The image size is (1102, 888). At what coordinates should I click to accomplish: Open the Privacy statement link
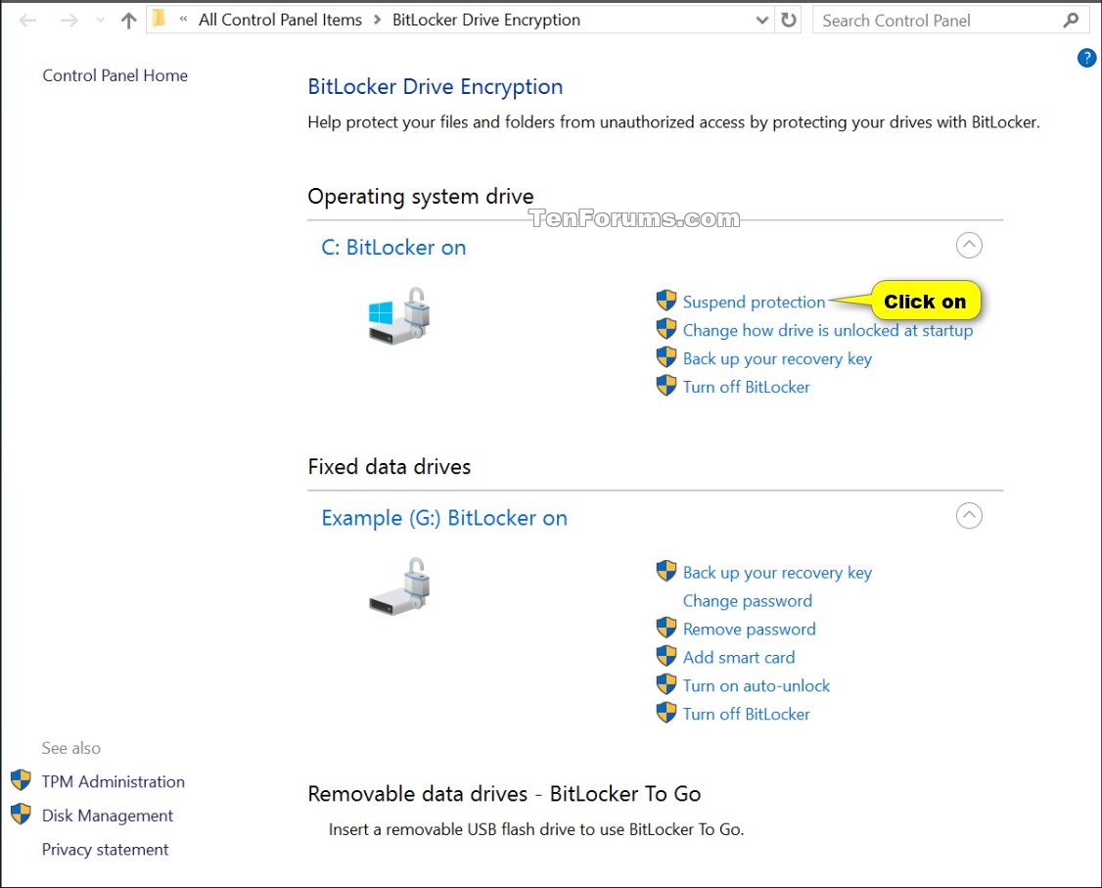[106, 850]
